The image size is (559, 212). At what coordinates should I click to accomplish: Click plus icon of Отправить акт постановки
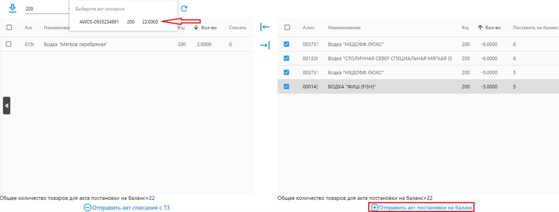374,207
